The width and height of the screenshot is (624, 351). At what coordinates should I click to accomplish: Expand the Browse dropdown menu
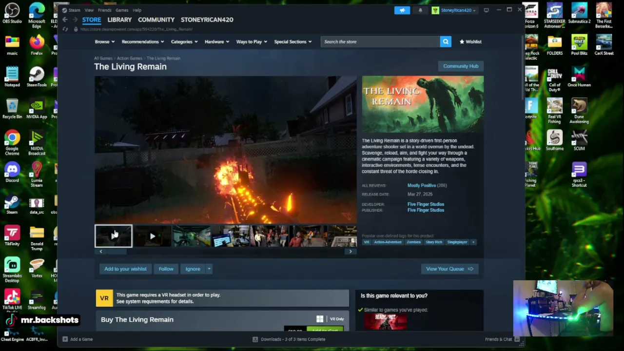[x=104, y=41]
